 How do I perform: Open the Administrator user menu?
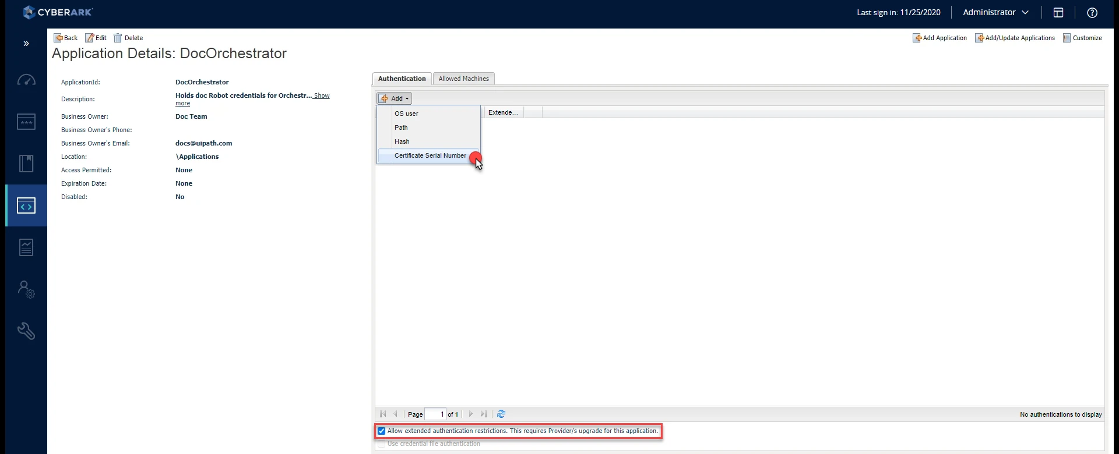pyautogui.click(x=995, y=12)
